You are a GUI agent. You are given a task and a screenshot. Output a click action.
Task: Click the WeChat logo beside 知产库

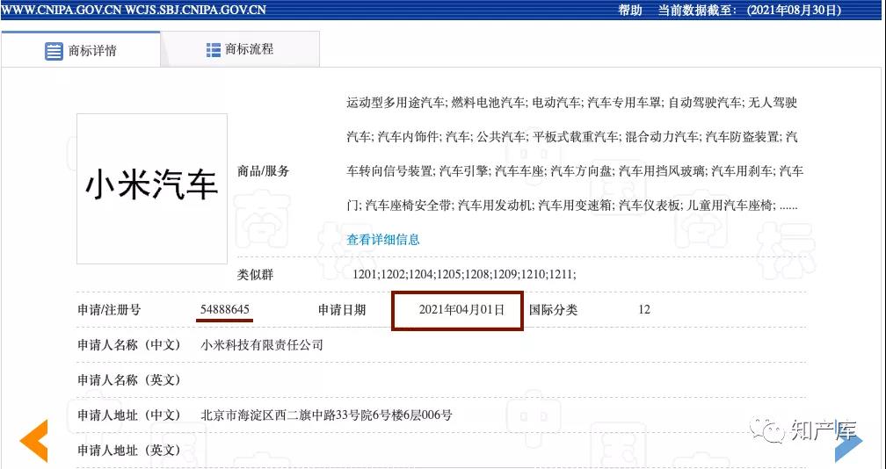[x=773, y=430]
